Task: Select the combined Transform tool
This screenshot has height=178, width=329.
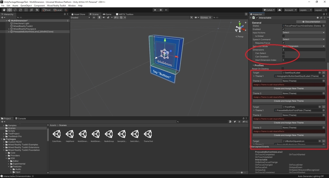Action: (31, 10)
